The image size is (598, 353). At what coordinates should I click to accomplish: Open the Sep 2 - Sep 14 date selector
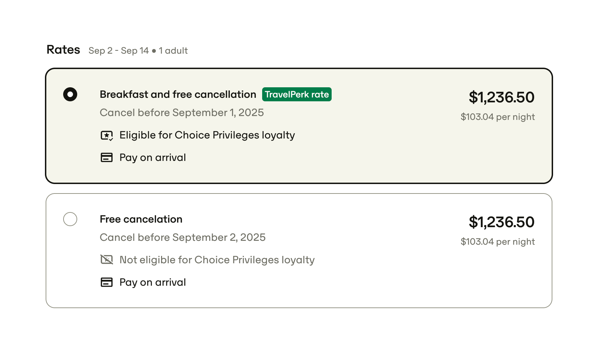pyautogui.click(x=119, y=50)
